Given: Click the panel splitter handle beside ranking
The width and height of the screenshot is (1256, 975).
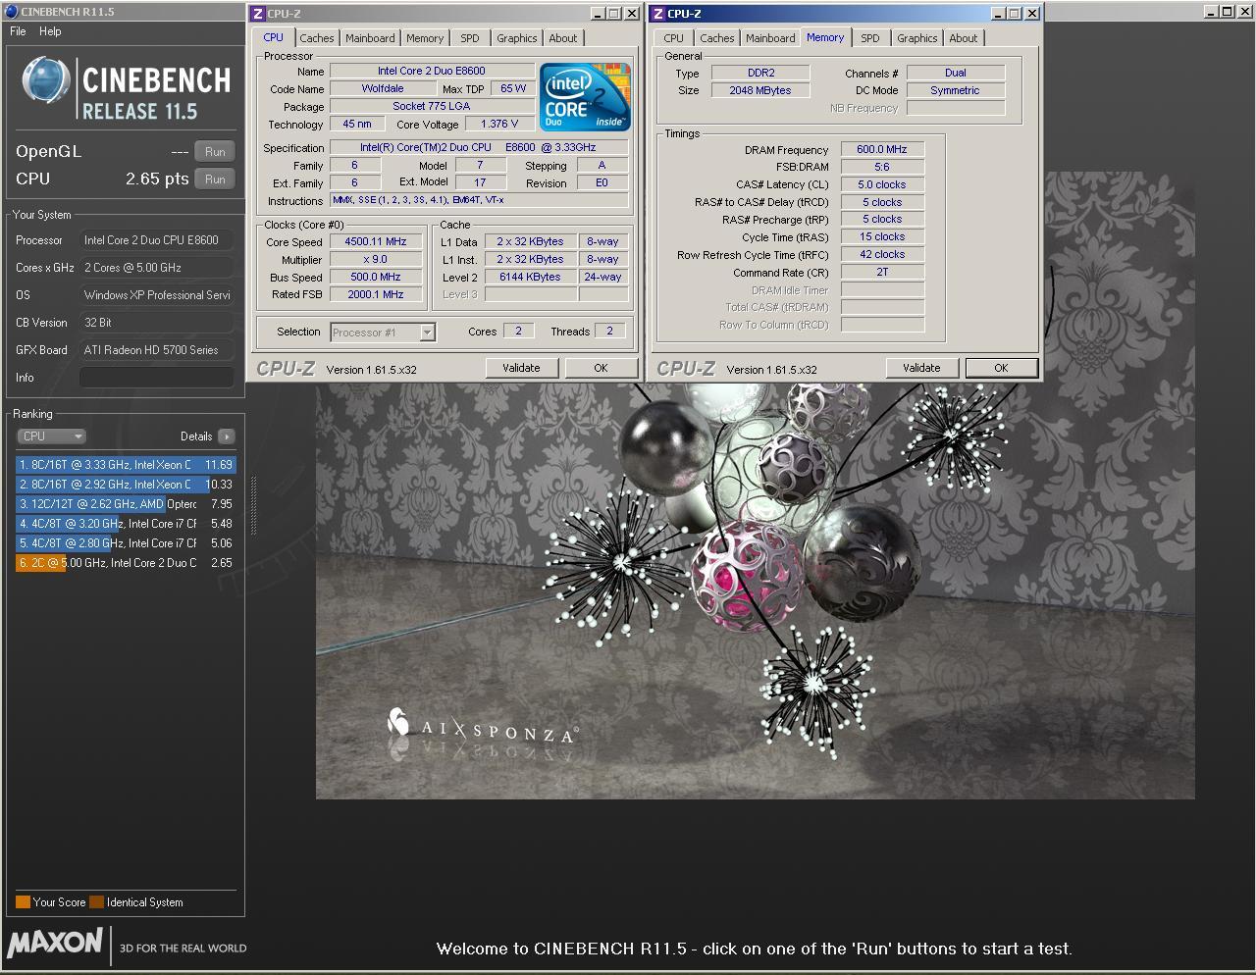Looking at the screenshot, I should [x=254, y=505].
